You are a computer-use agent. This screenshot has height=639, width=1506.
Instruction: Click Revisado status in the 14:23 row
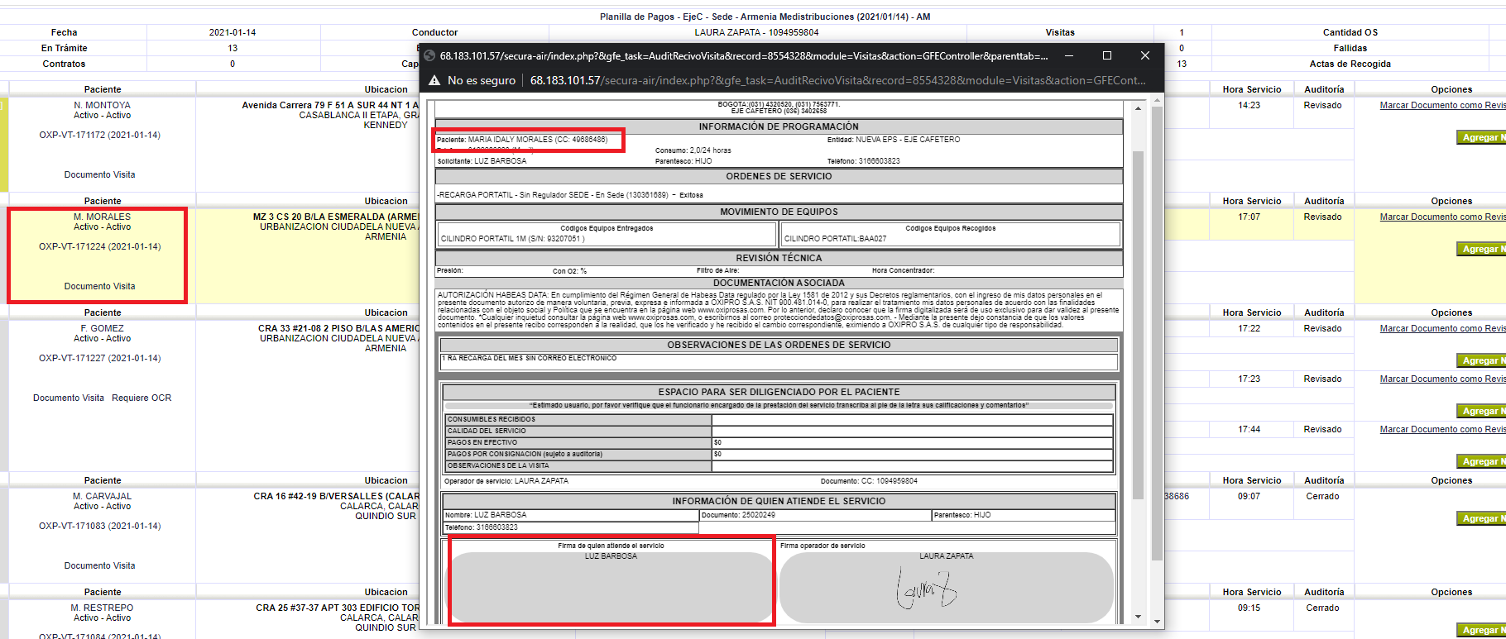coord(1322,105)
